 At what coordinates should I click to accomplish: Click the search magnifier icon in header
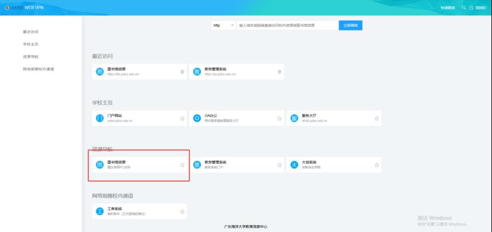pos(464,7)
